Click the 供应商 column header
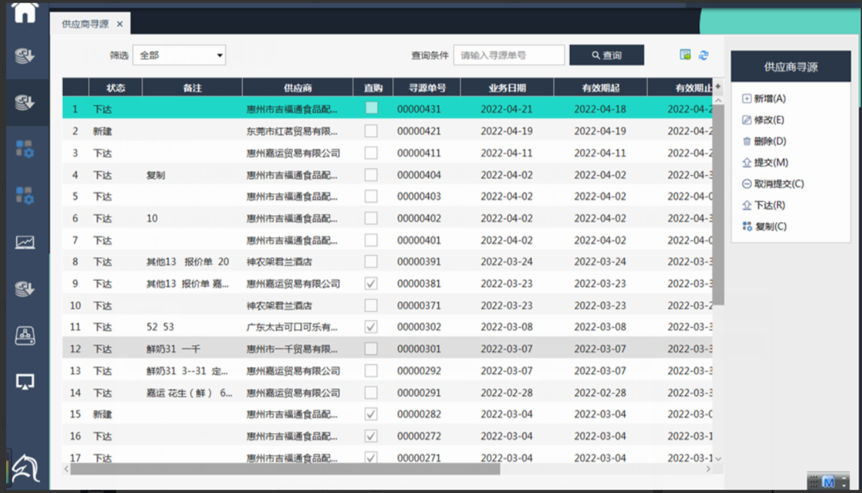Viewport: 862px width, 493px height. click(297, 88)
